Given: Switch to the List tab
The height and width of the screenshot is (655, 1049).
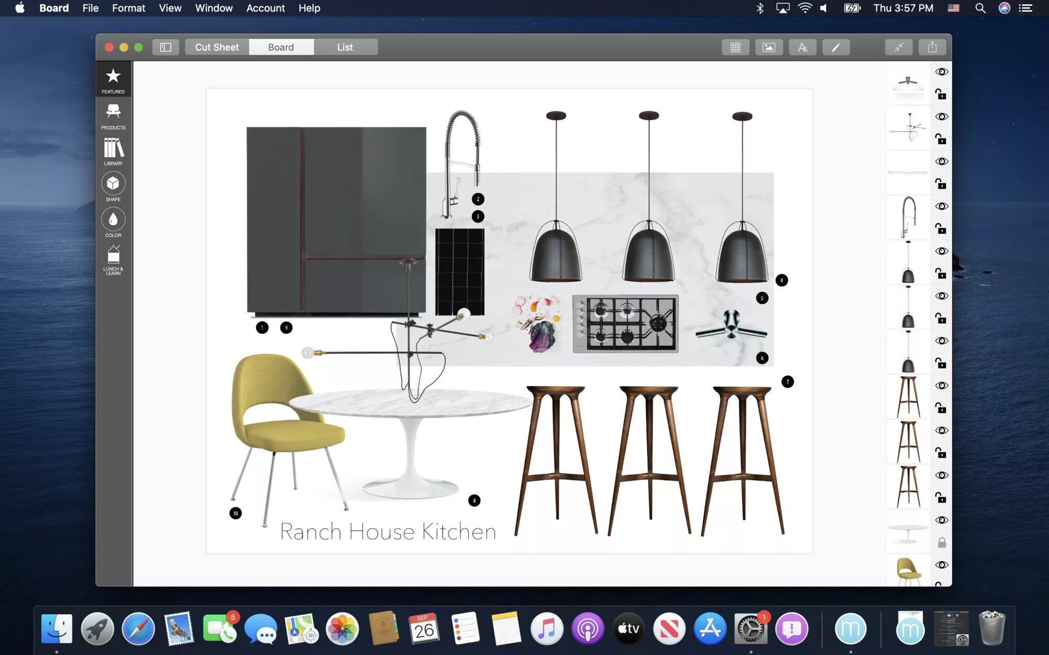Looking at the screenshot, I should tap(345, 47).
